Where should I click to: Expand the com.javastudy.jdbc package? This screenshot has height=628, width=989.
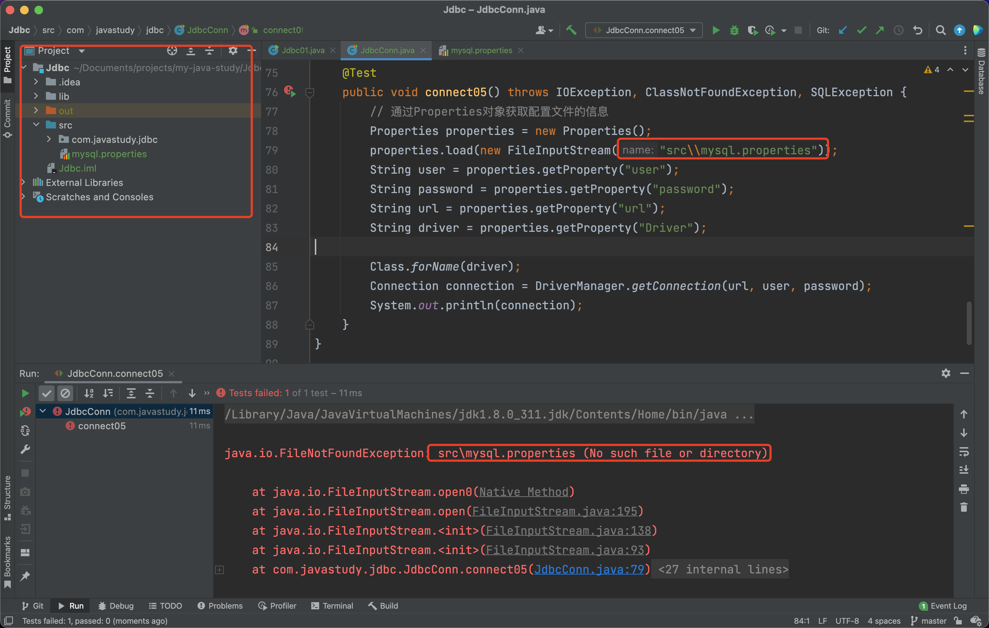(x=49, y=139)
